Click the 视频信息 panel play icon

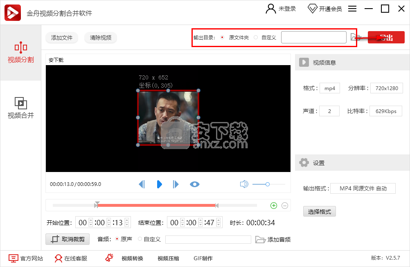pos(304,62)
